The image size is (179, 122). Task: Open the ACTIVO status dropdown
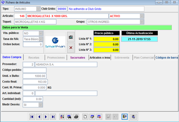142,16
